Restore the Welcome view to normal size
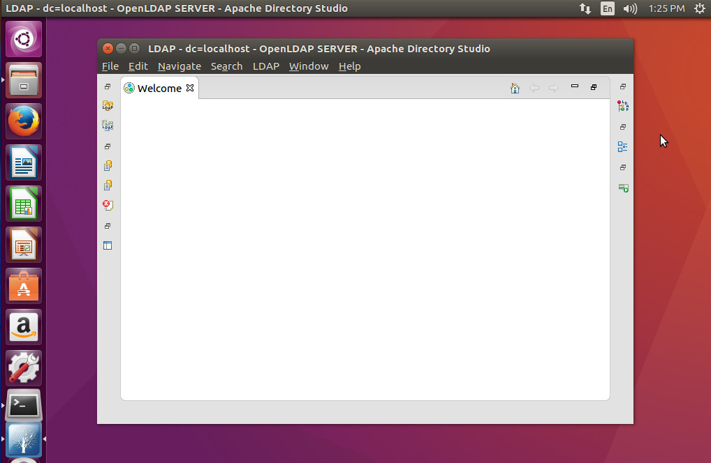Screen dimensions: 711x463 [x=594, y=87]
